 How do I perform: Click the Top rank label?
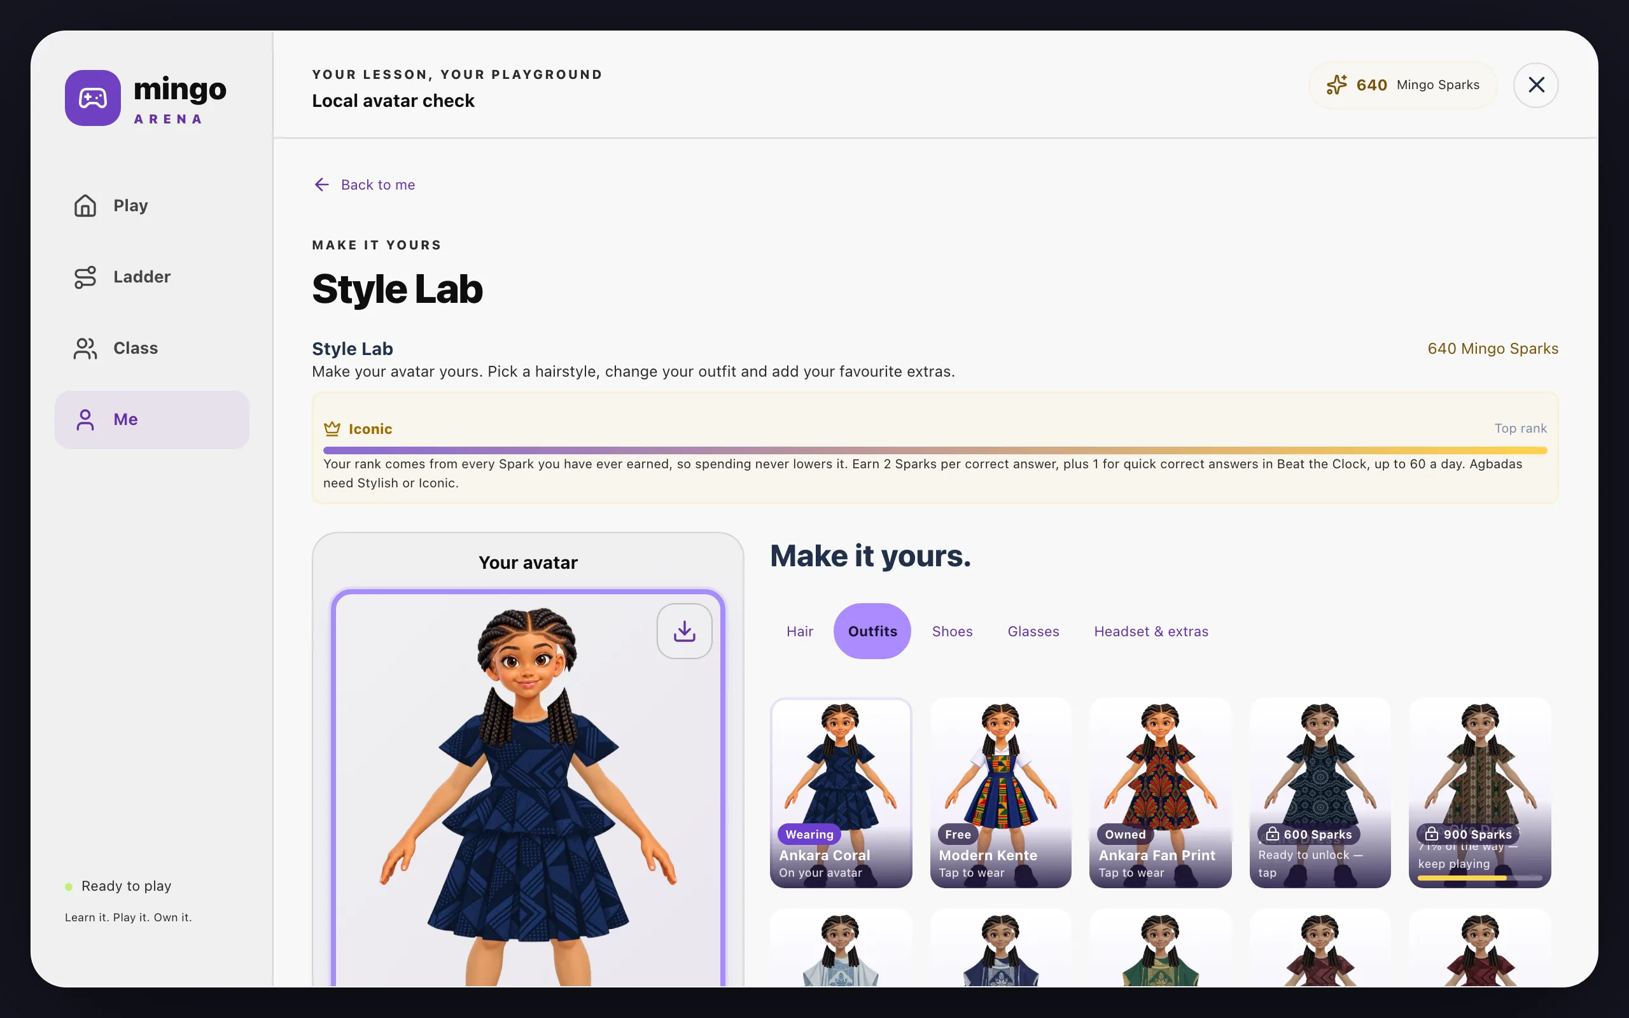pos(1521,428)
